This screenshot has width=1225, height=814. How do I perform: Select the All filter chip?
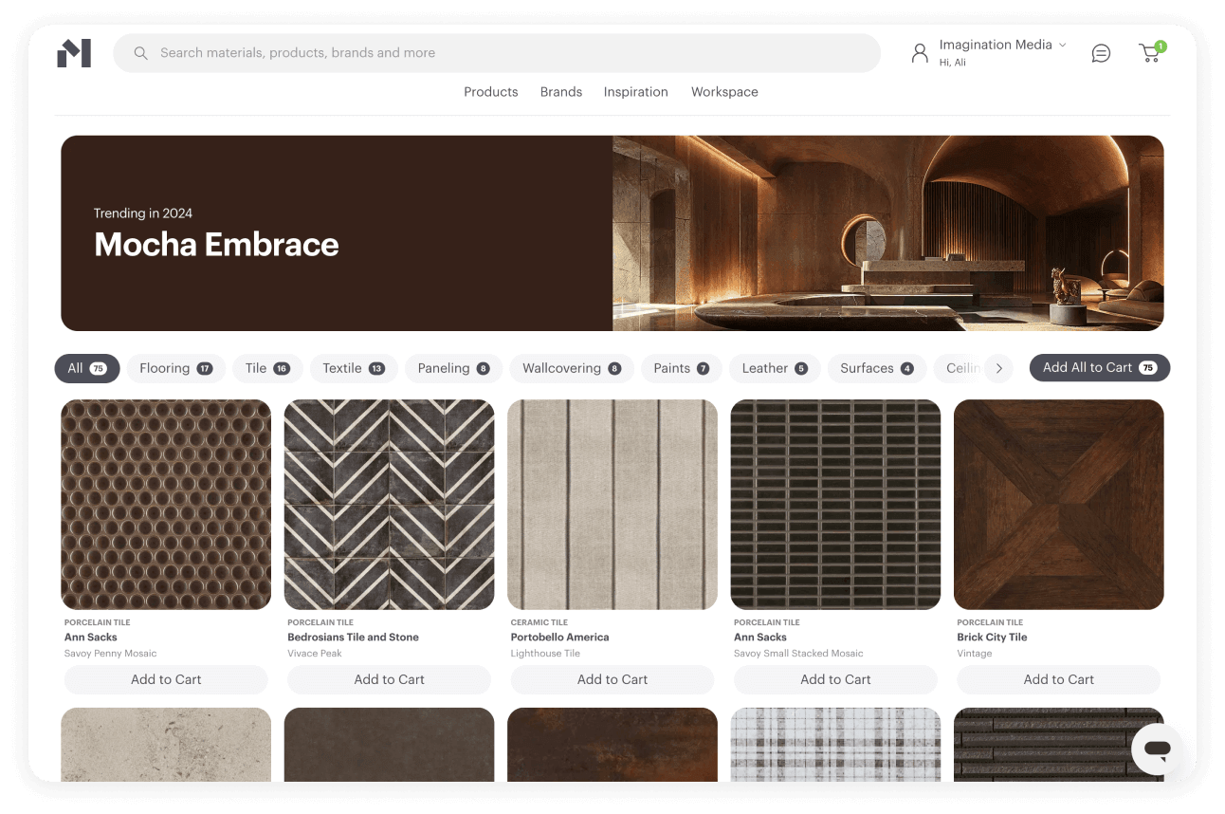point(86,368)
